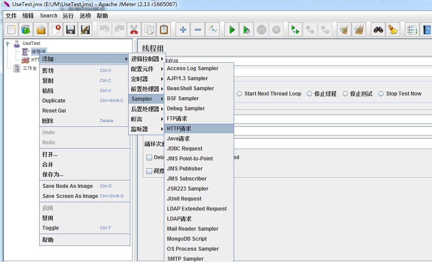Expand 配置元件 submenu
Screen dimensions: 432x262
pos(147,69)
